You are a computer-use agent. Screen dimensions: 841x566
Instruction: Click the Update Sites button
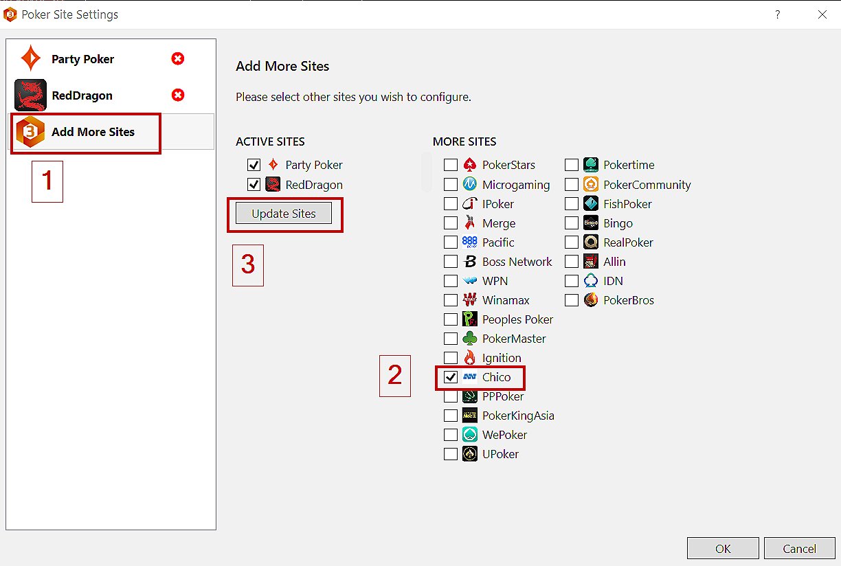click(284, 214)
